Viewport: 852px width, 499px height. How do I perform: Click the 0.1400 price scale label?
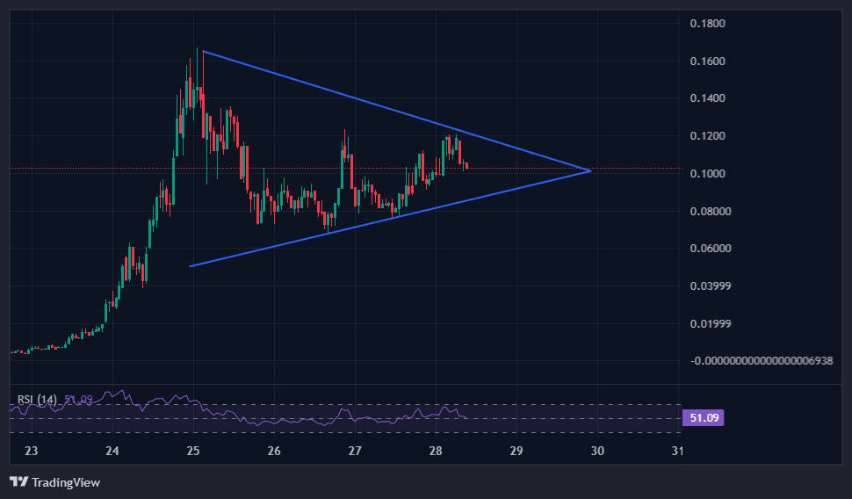706,98
